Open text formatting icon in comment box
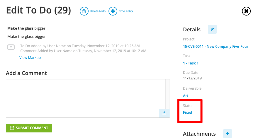The image size is (261, 138). (x=164, y=113)
